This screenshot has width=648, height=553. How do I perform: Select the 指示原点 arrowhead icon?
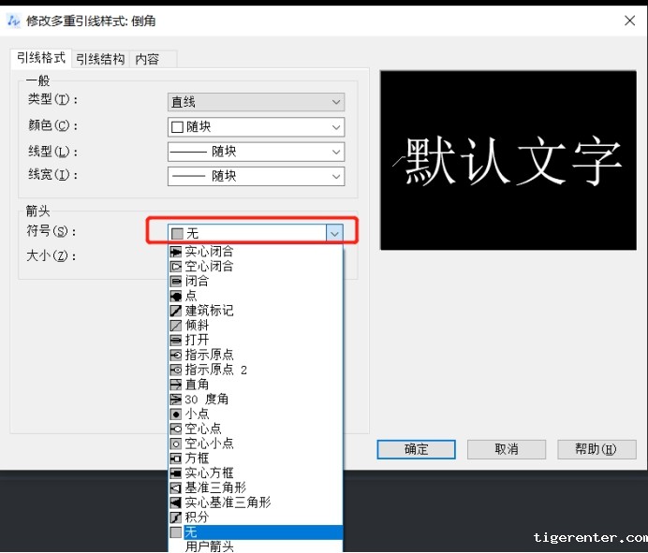coord(176,355)
